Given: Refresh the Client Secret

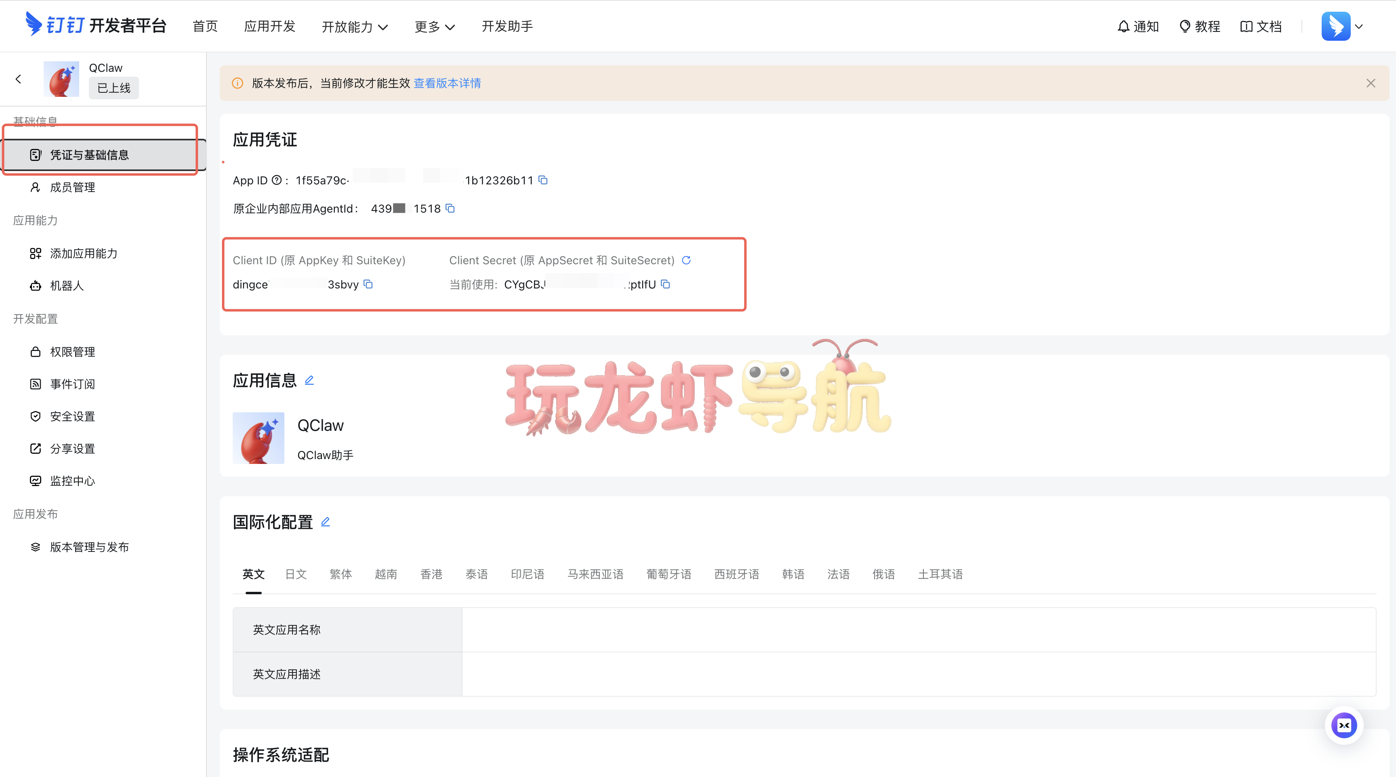Looking at the screenshot, I should (x=686, y=260).
